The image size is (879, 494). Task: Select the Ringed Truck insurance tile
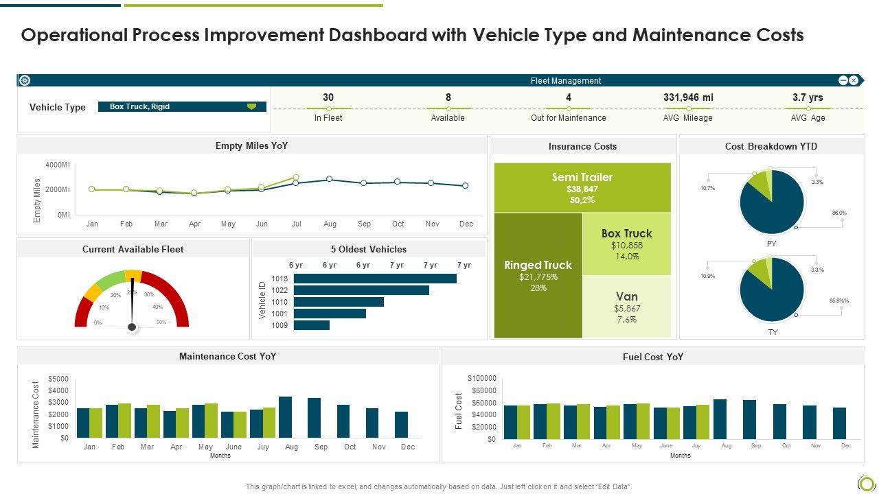pos(538,275)
